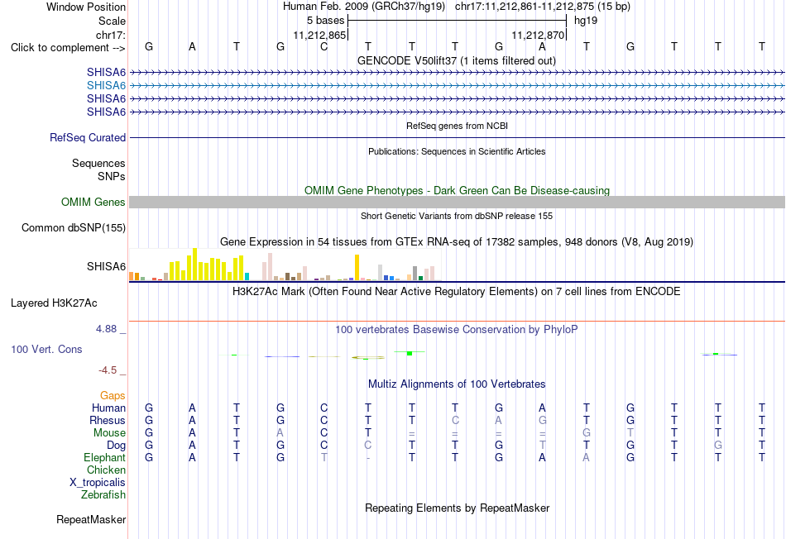The width and height of the screenshot is (786, 539).
Task: Open the 100 Vert. Cons track label
Action: (x=46, y=349)
